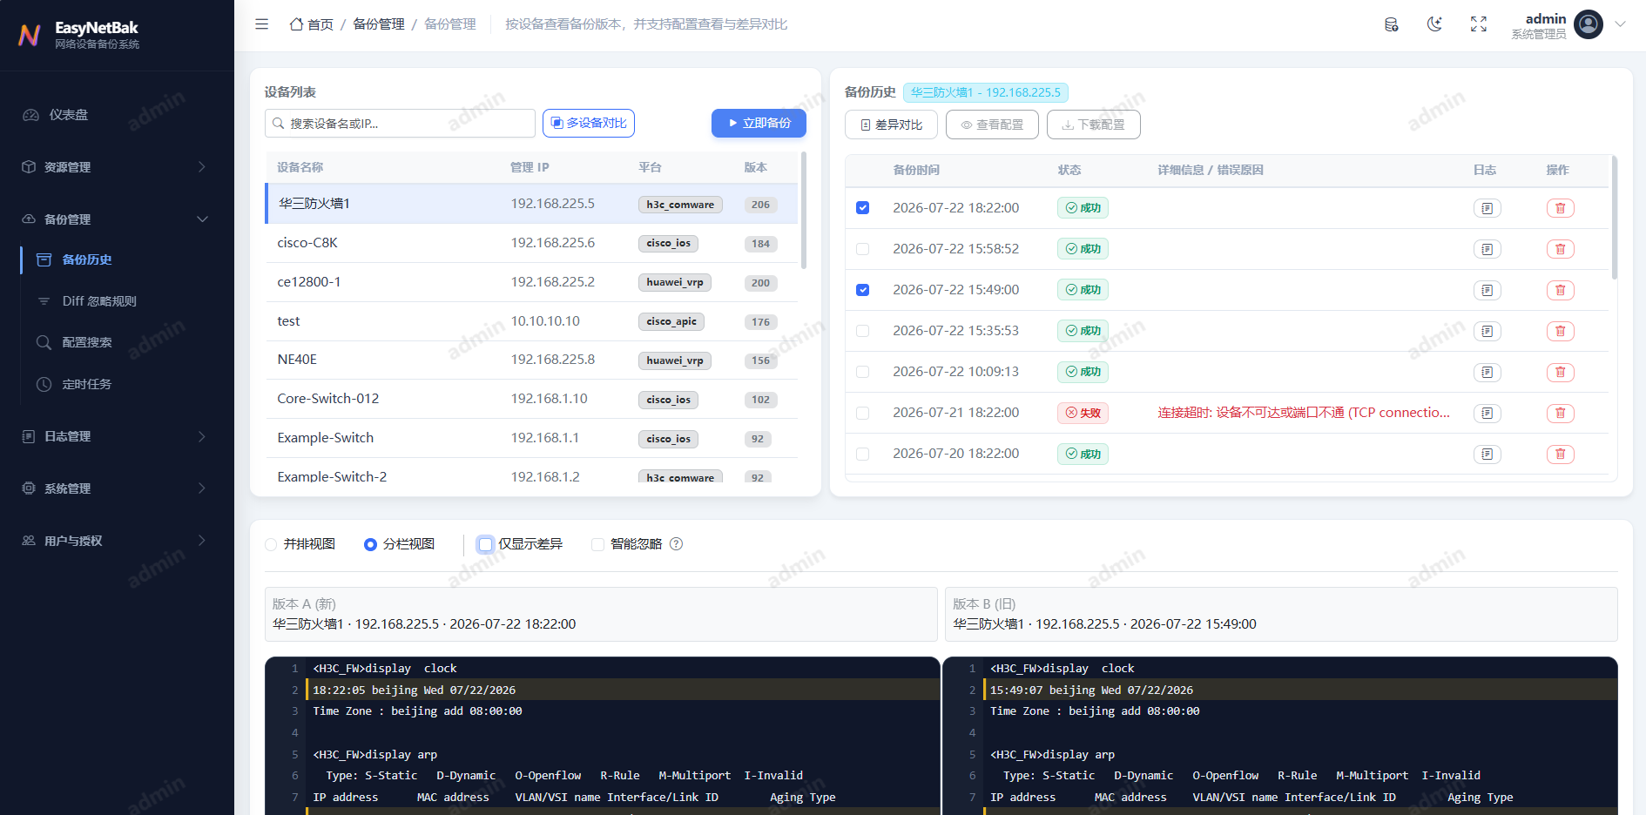This screenshot has height=815, width=1646.
Task: Uncheck the 2026-07-22 18:22:00 backup checkbox
Action: pos(863,208)
